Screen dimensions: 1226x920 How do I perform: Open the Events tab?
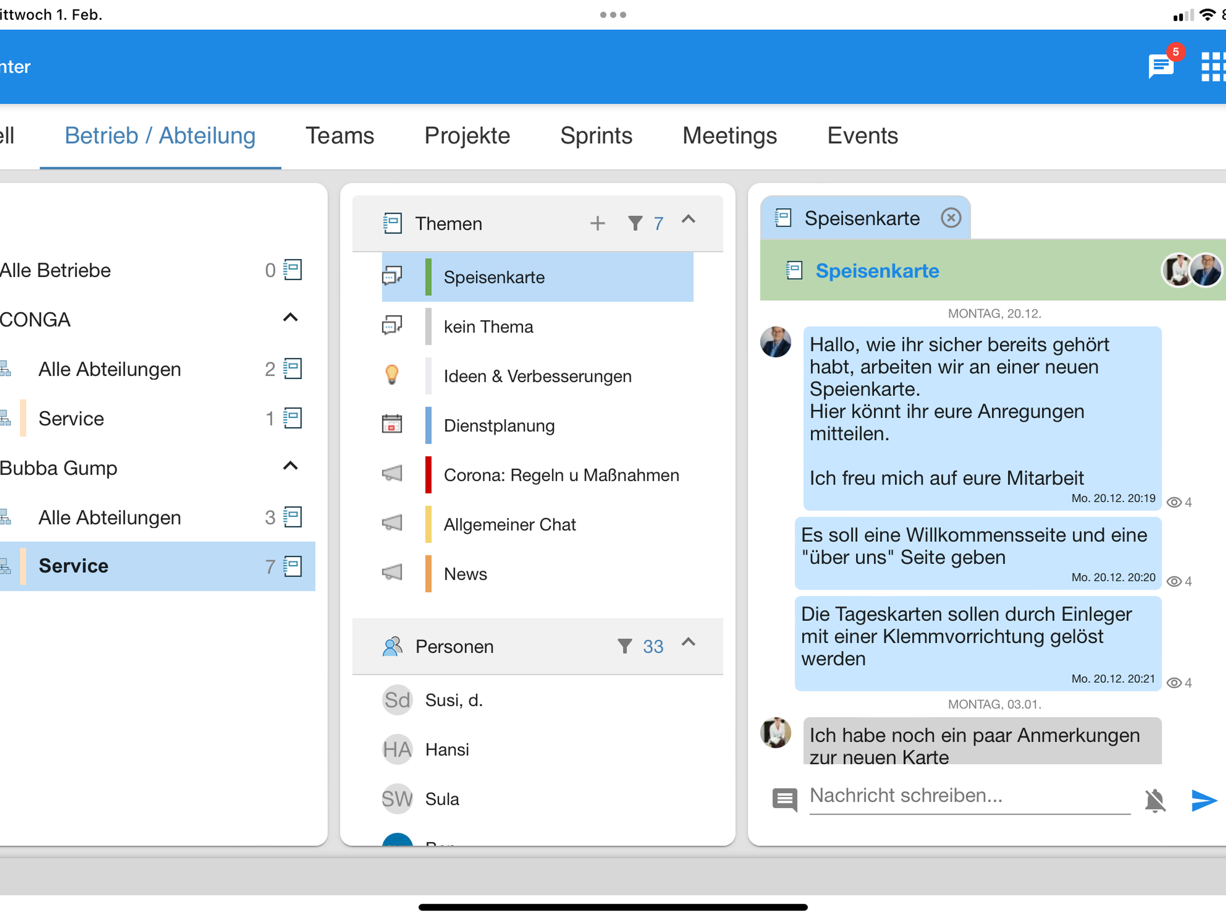click(x=862, y=136)
